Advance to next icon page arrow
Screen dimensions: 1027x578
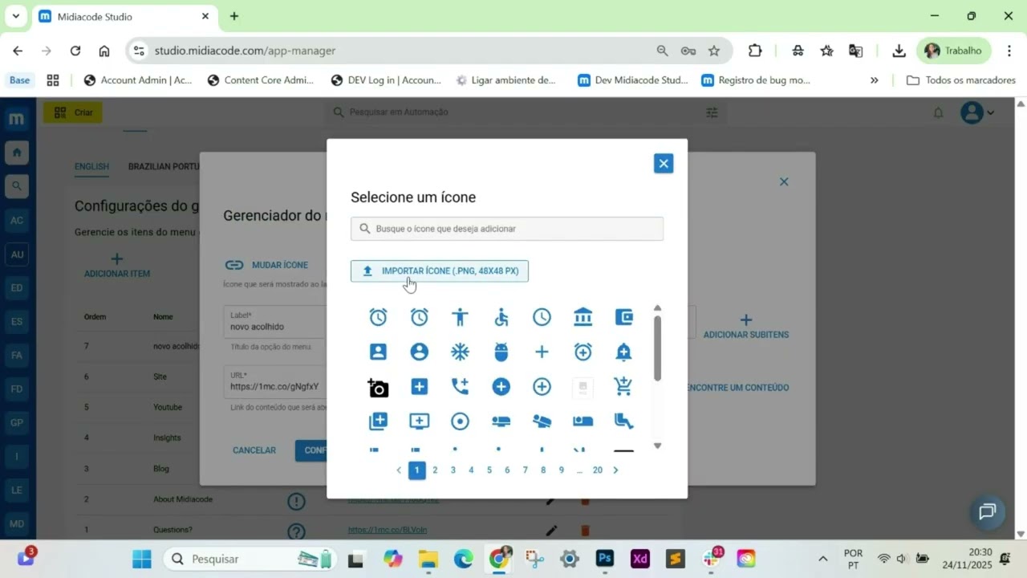615,470
